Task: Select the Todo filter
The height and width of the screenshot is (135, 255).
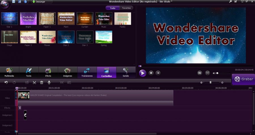Action: [112, 8]
